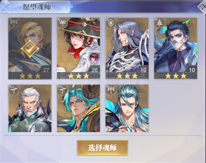
Task: Click the lotus class icon on hat girl card
Action: click(62, 23)
